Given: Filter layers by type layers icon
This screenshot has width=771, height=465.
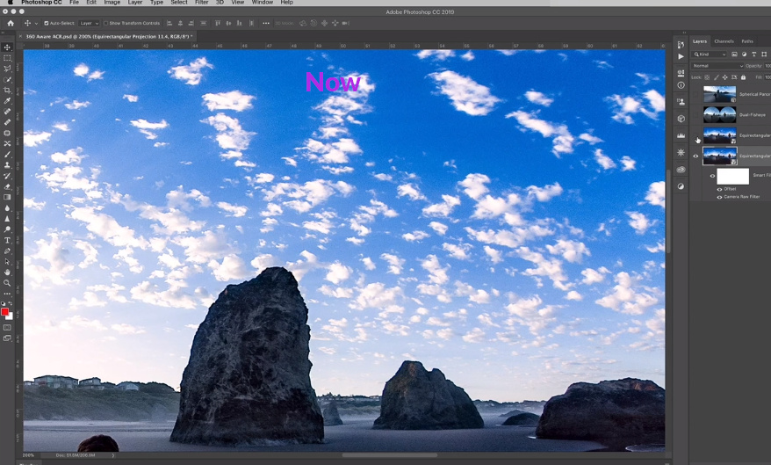Looking at the screenshot, I should pos(753,54).
